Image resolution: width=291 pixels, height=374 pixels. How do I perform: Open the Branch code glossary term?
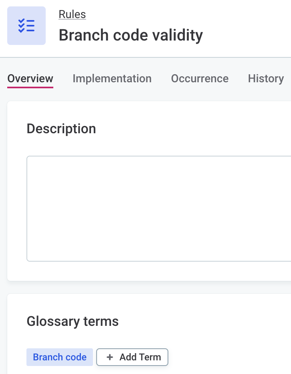pos(60,357)
